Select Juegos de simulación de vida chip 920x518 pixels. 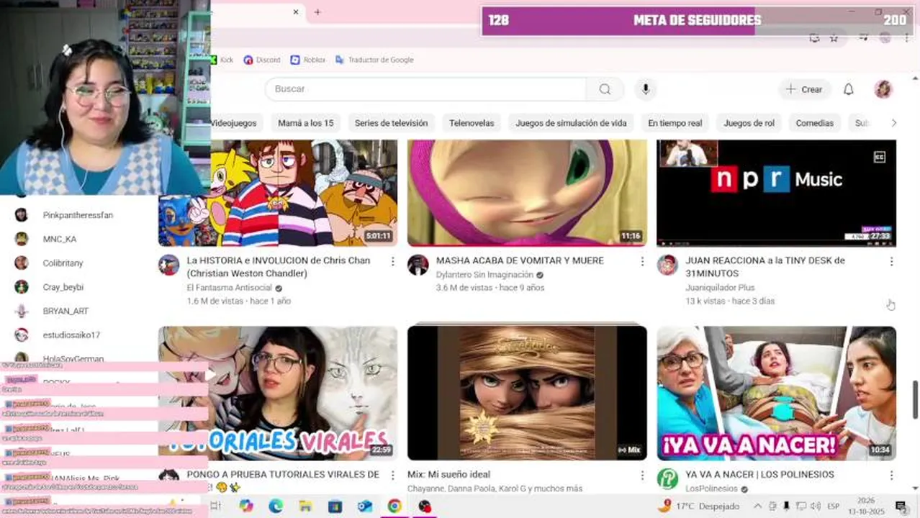(x=571, y=123)
